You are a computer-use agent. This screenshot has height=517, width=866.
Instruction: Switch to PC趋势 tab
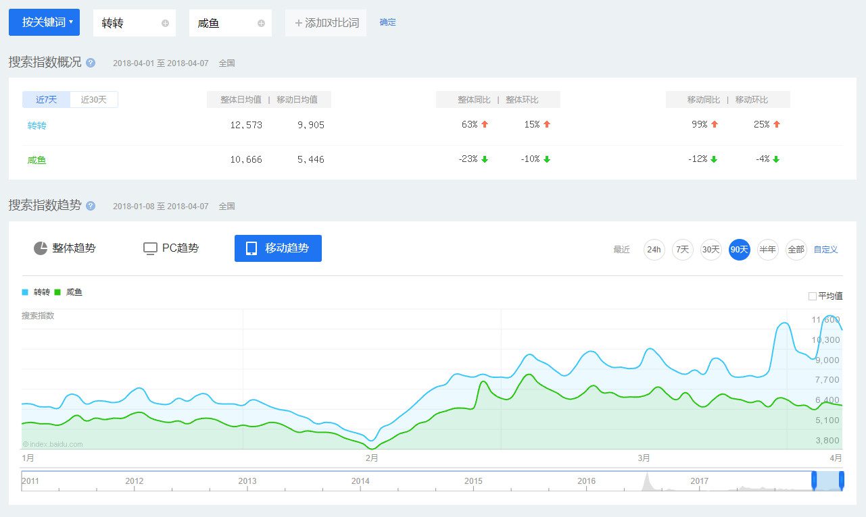(x=171, y=248)
